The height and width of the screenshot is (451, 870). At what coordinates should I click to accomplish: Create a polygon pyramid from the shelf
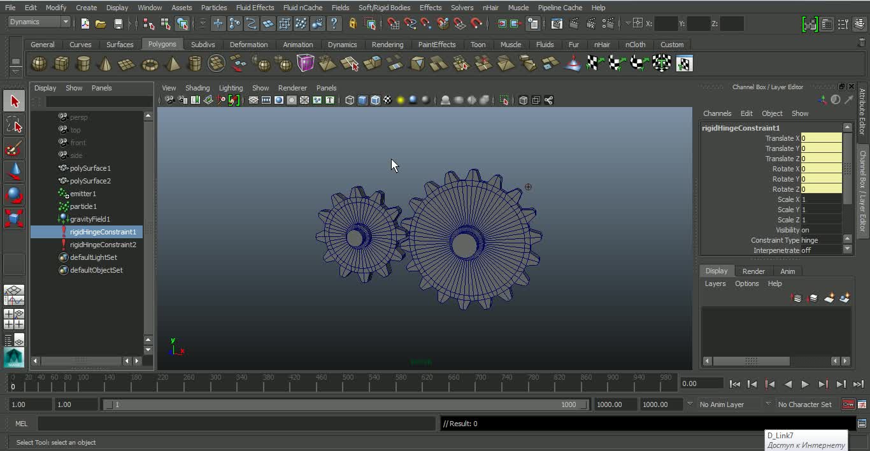pyautogui.click(x=172, y=64)
